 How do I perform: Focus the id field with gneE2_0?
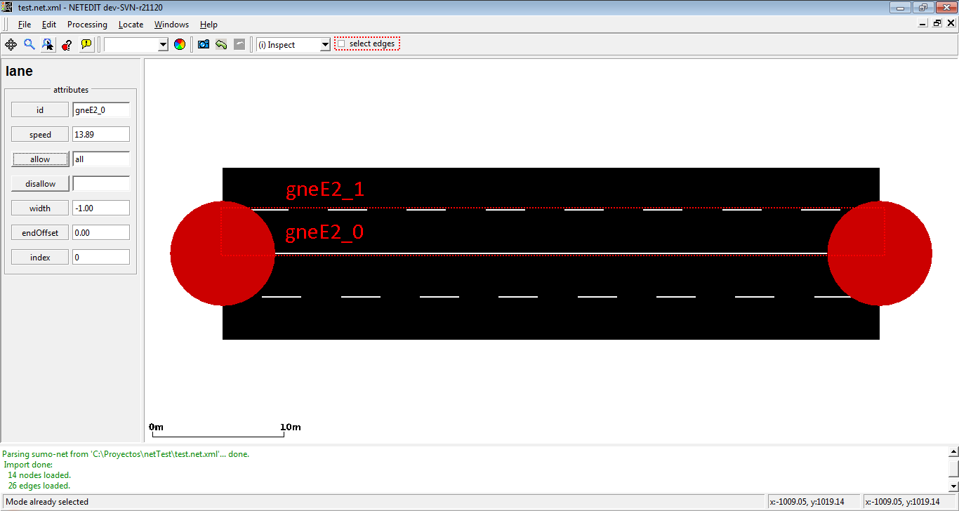[x=101, y=110]
